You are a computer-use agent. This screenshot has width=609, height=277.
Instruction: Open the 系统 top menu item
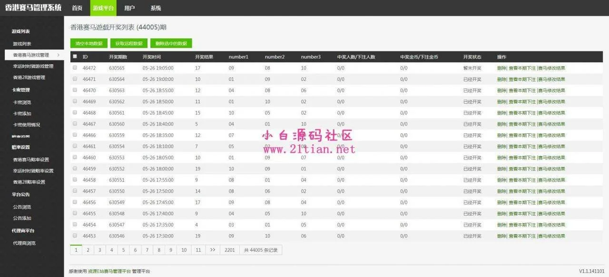(x=156, y=8)
